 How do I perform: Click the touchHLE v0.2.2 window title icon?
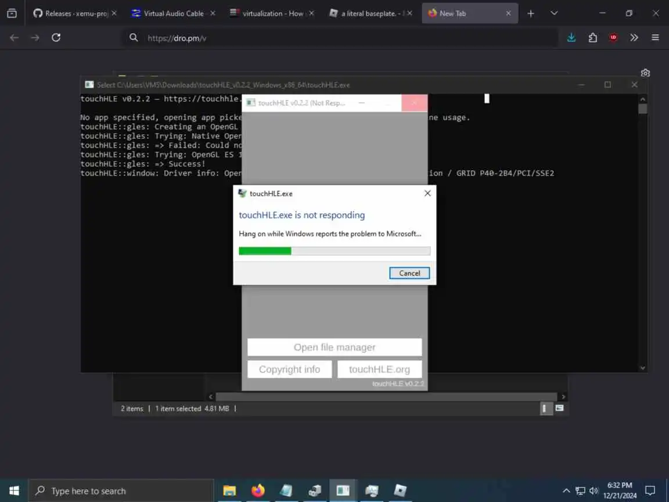251,103
